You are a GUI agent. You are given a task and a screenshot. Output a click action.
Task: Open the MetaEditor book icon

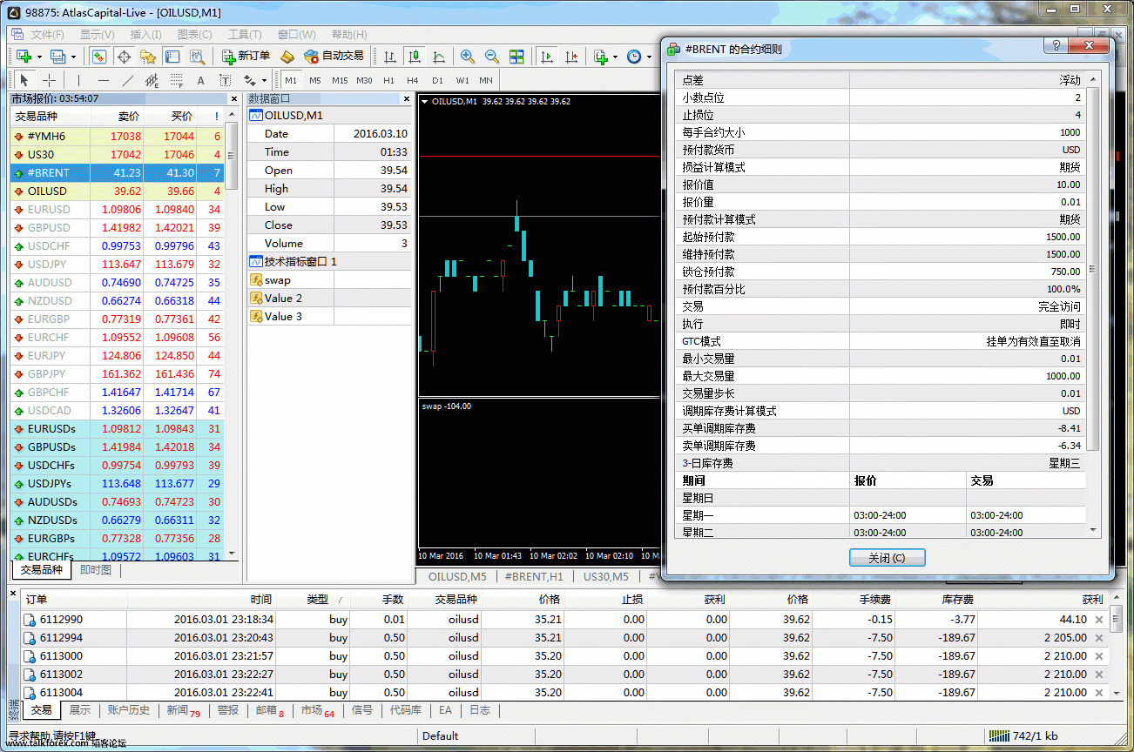[x=287, y=57]
